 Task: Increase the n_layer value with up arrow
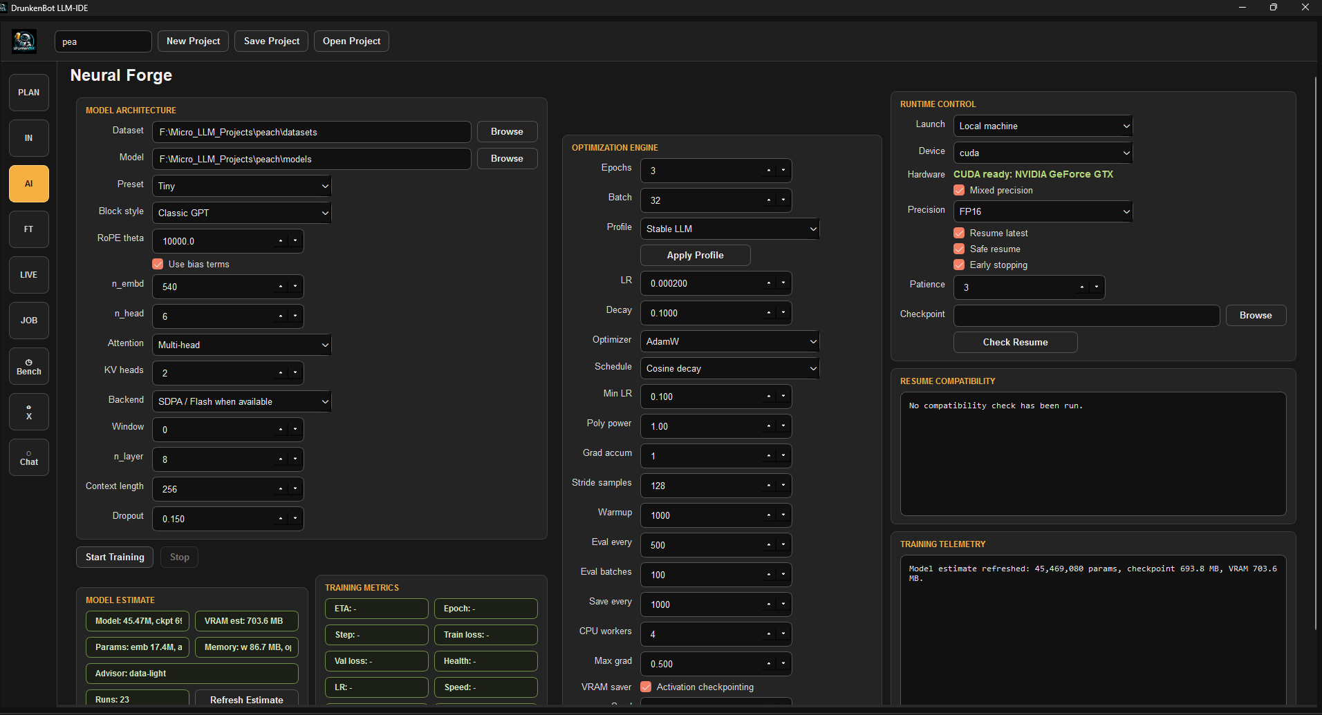pyautogui.click(x=281, y=459)
